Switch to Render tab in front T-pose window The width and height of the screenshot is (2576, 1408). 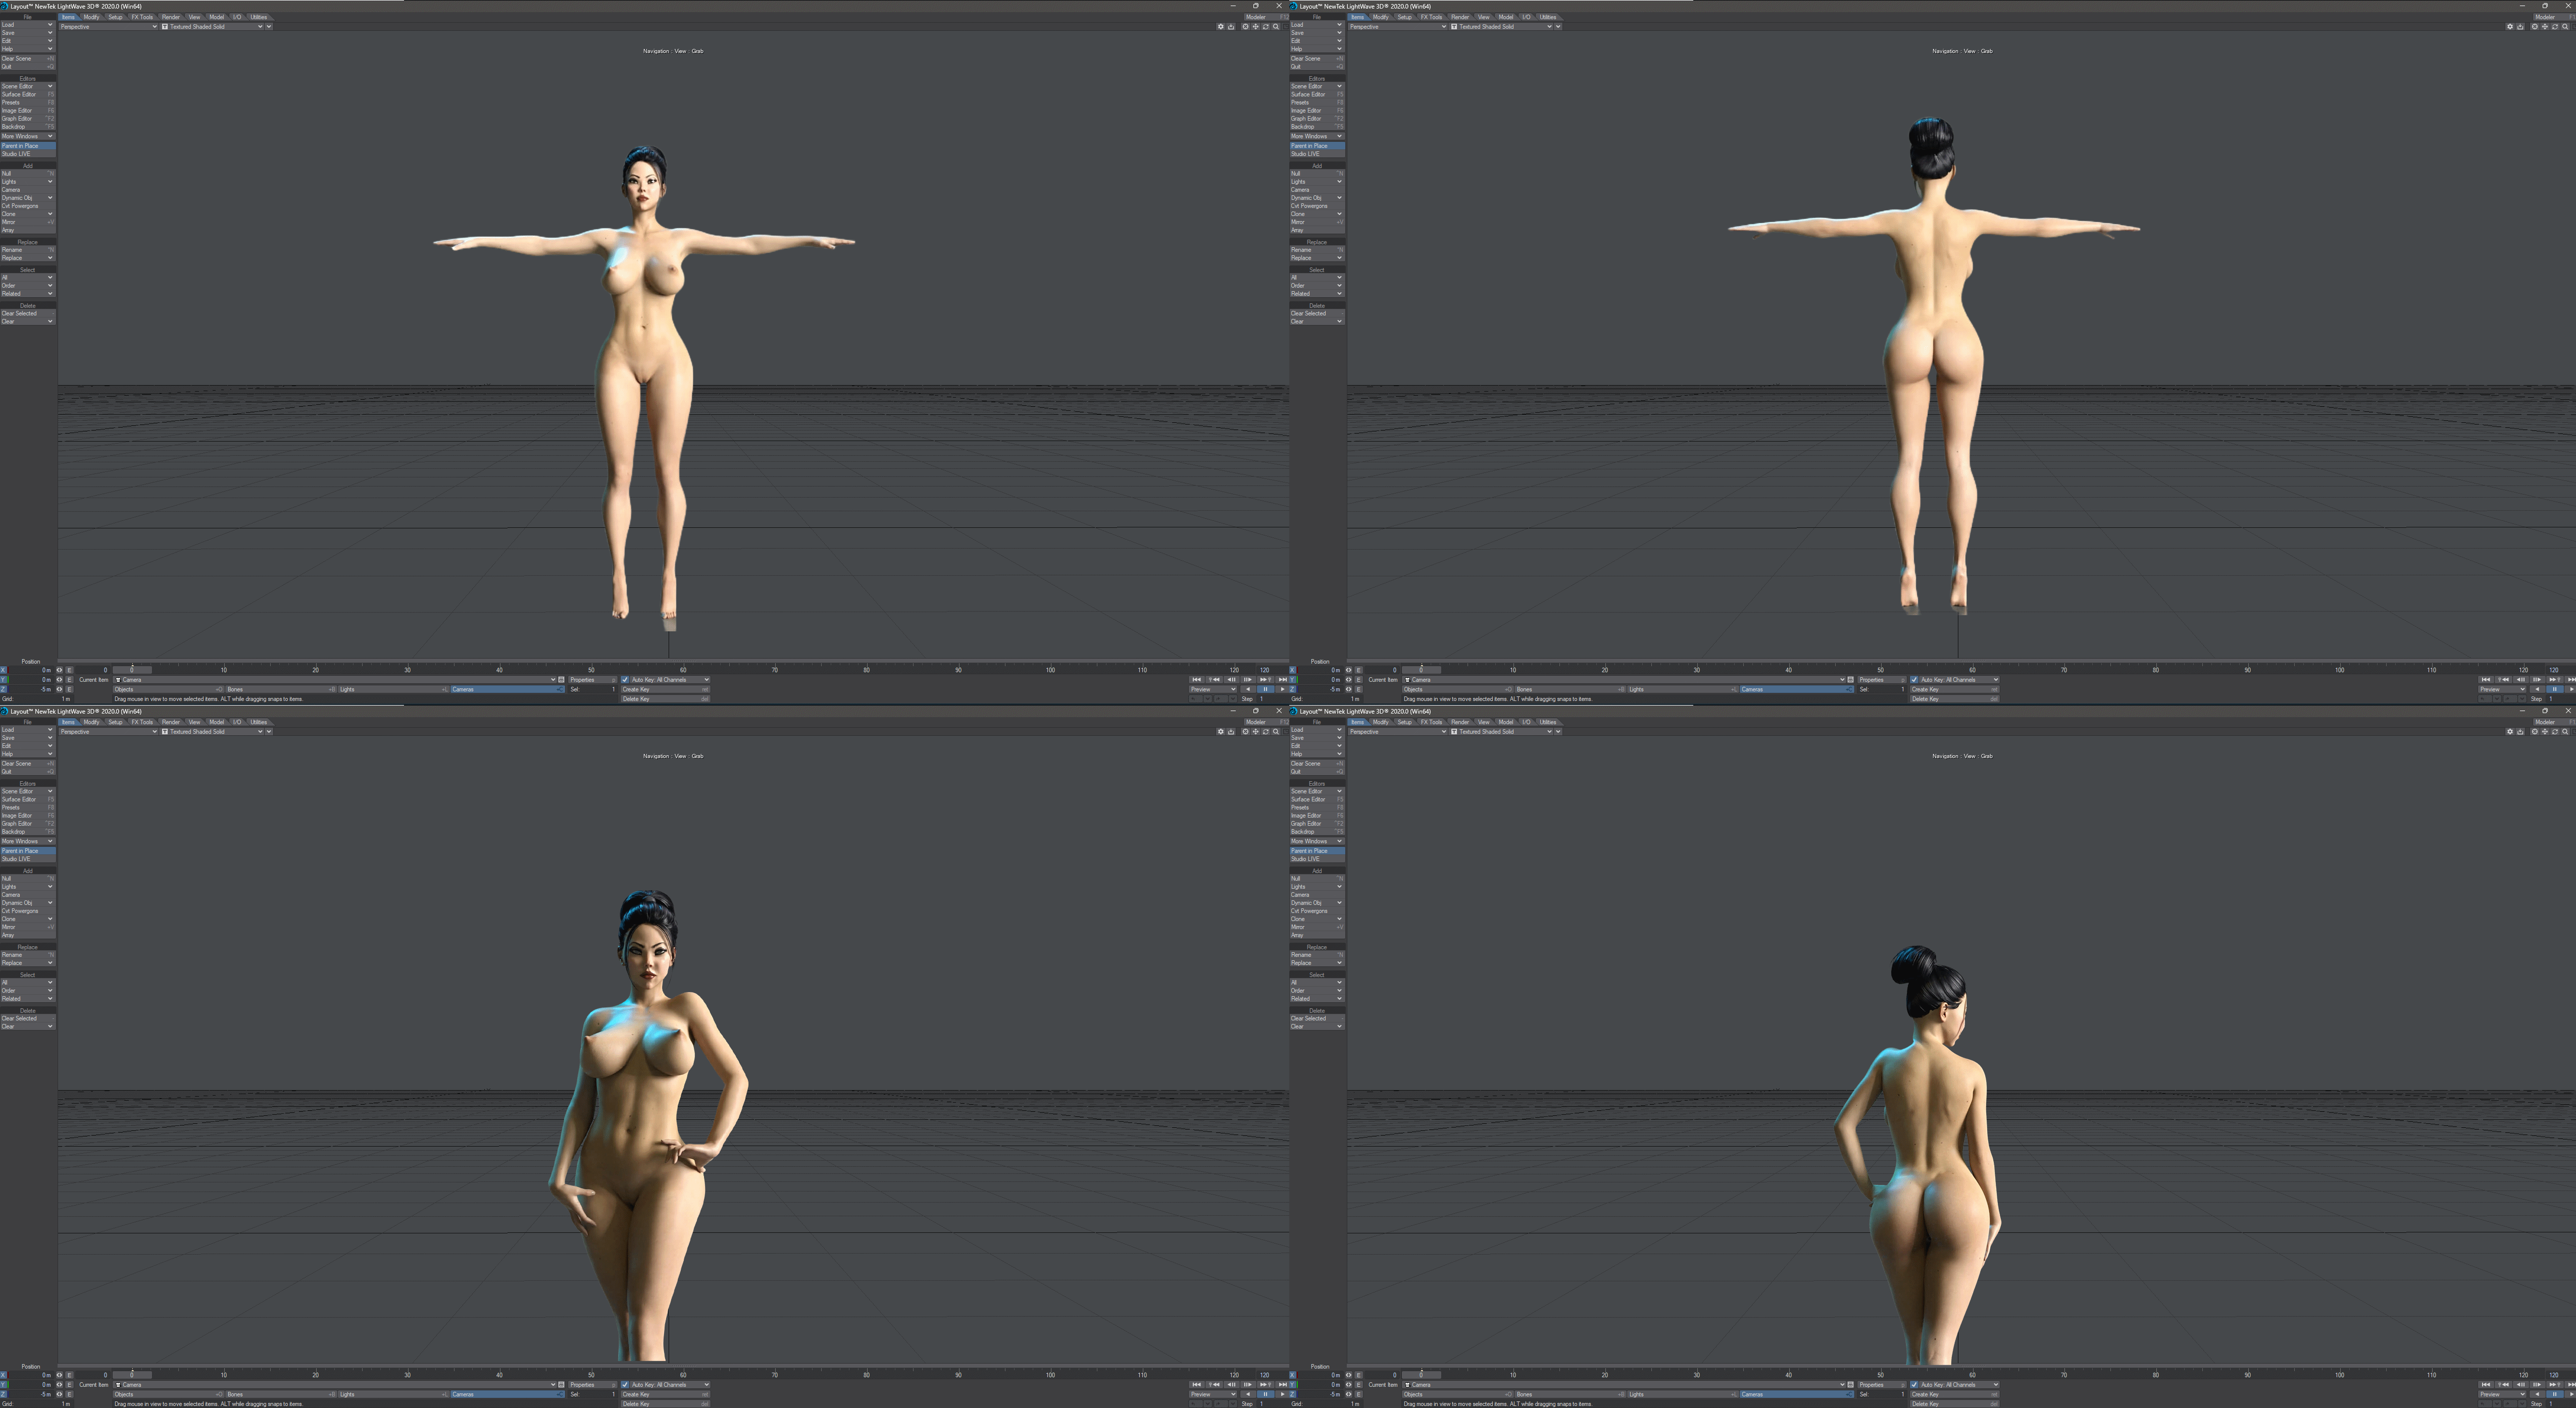coord(171,17)
